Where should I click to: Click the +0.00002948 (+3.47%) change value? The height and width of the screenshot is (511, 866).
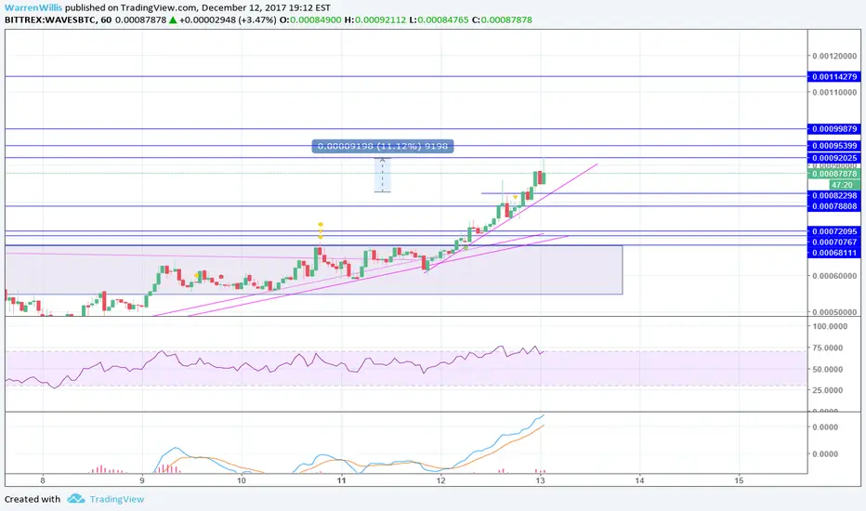click(x=228, y=20)
